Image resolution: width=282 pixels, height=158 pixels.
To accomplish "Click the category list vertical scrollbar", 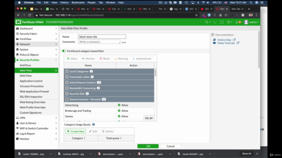I will pos(156,73).
